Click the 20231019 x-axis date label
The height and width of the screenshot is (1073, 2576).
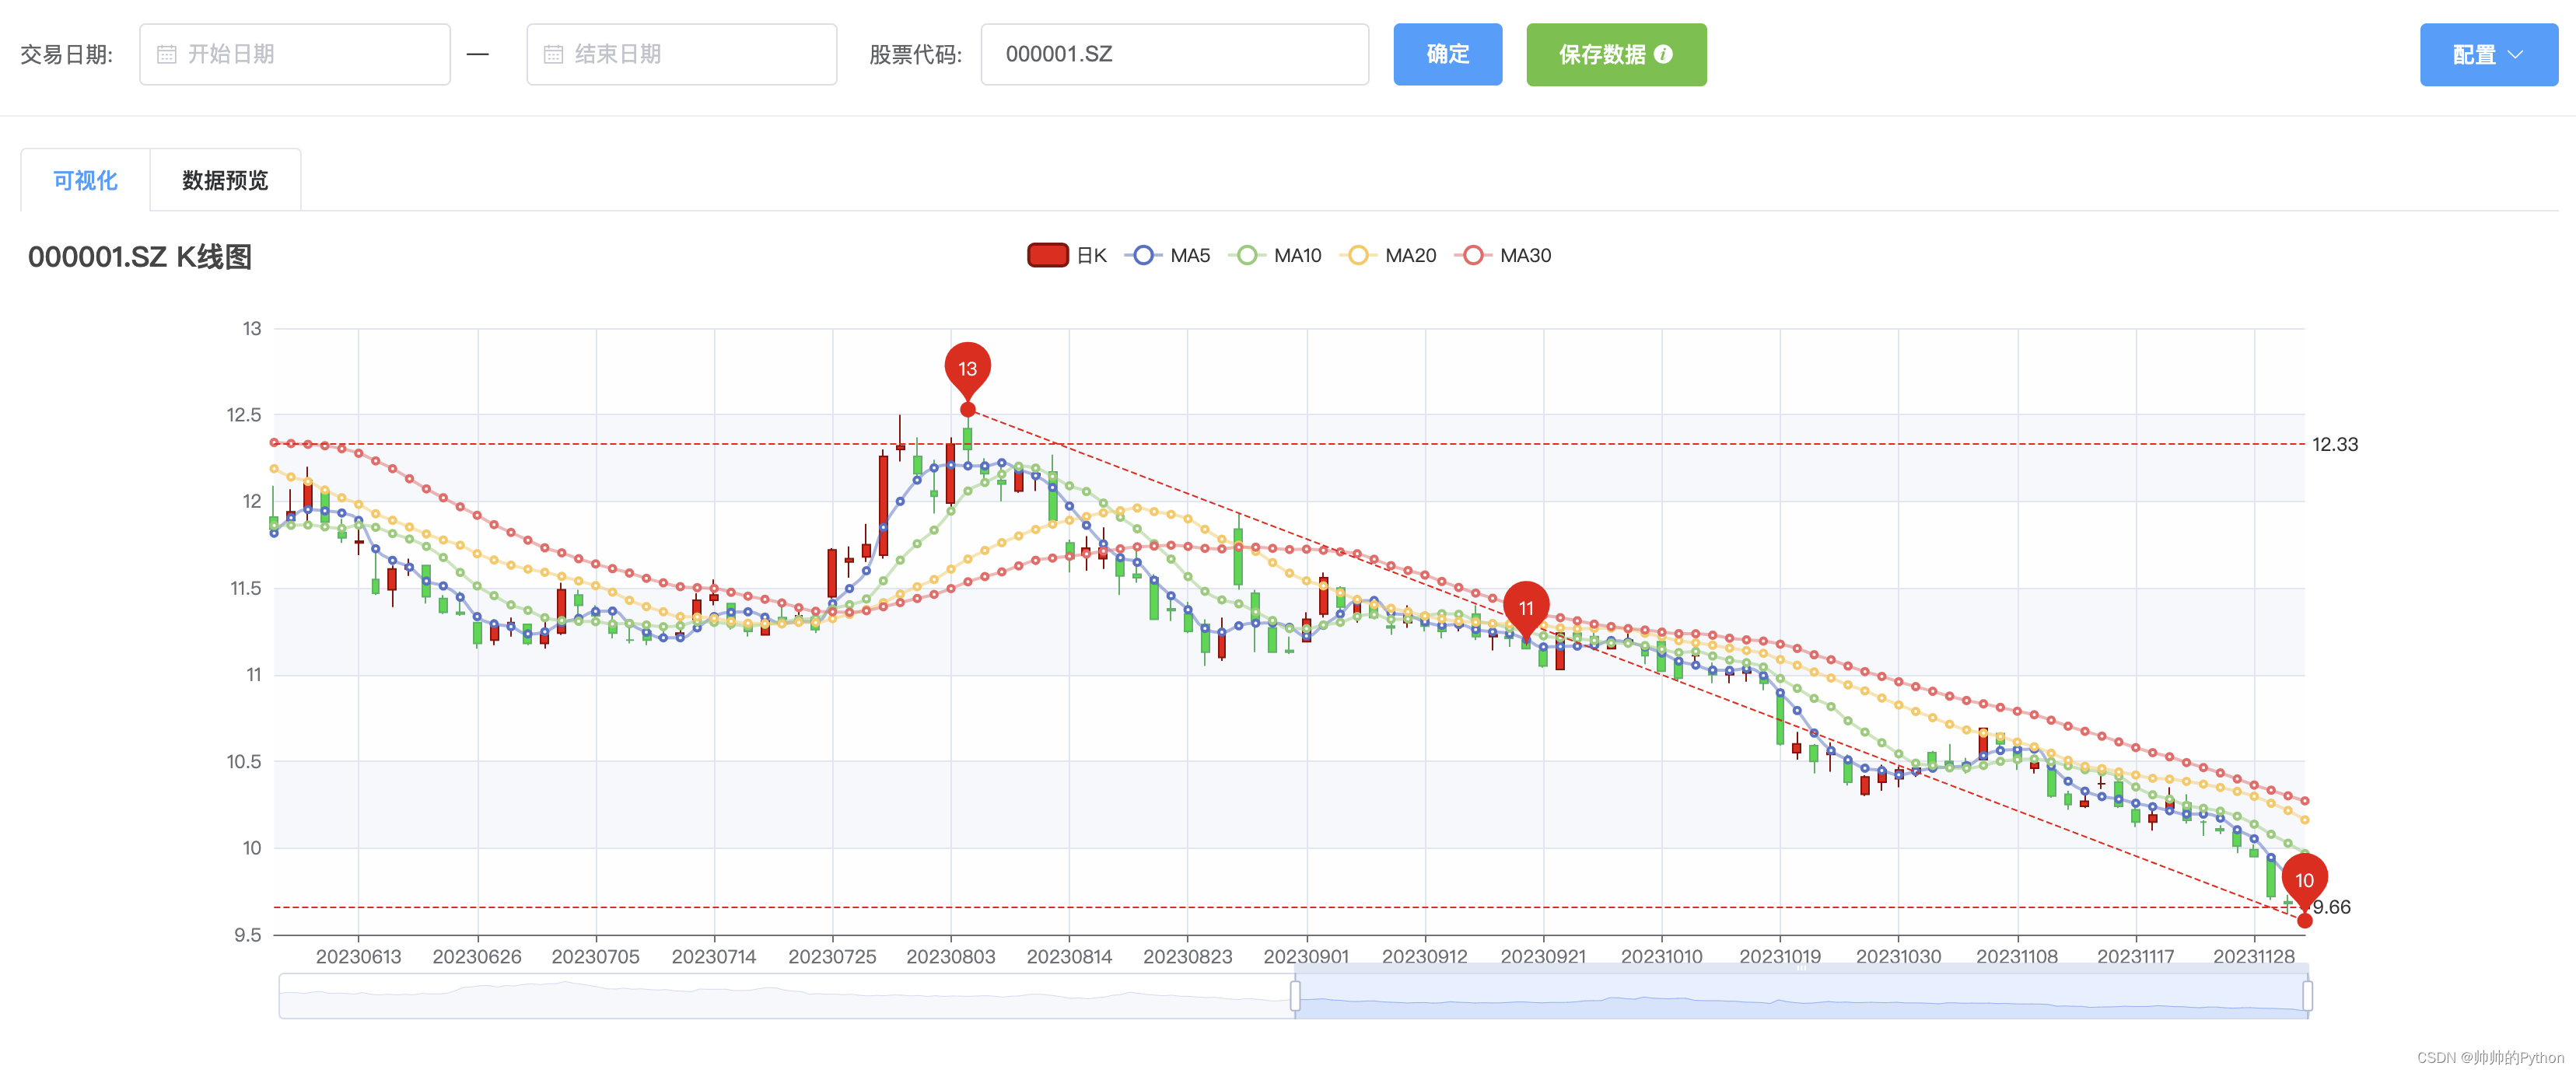coord(1780,956)
